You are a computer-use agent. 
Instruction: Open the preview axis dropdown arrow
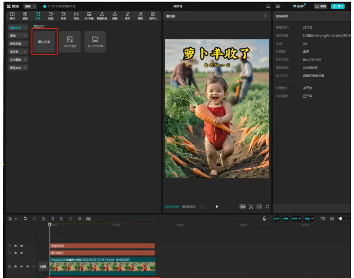(312, 218)
